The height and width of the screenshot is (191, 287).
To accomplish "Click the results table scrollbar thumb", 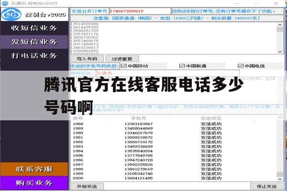I will [x=280, y=174].
